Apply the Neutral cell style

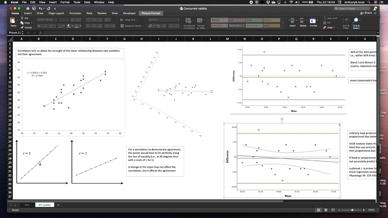pyautogui.click(x=271, y=20)
